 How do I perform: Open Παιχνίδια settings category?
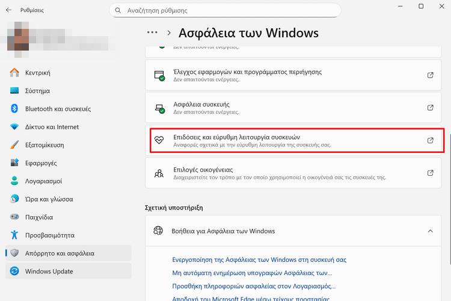point(39,217)
